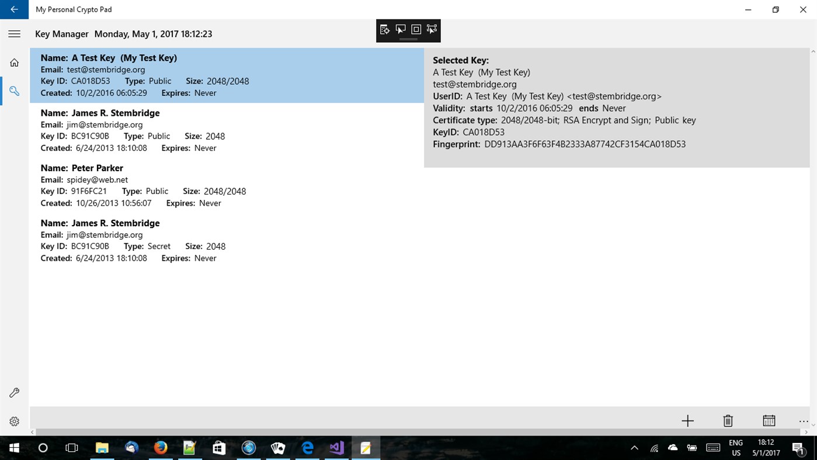Add a new key with the plus icon
The image size is (817, 460).
(687, 421)
